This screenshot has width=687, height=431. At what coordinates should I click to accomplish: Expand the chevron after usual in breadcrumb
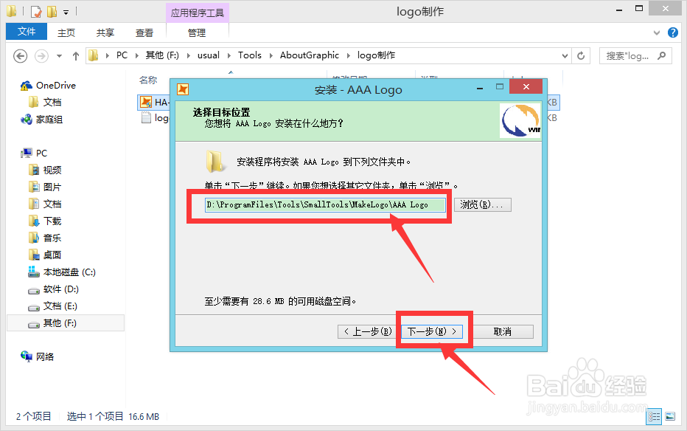click(229, 55)
